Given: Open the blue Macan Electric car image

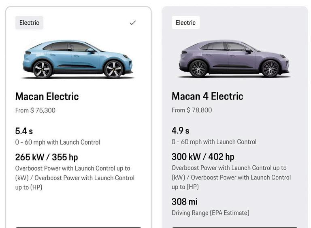Looking at the screenshot, I should 79,59.
